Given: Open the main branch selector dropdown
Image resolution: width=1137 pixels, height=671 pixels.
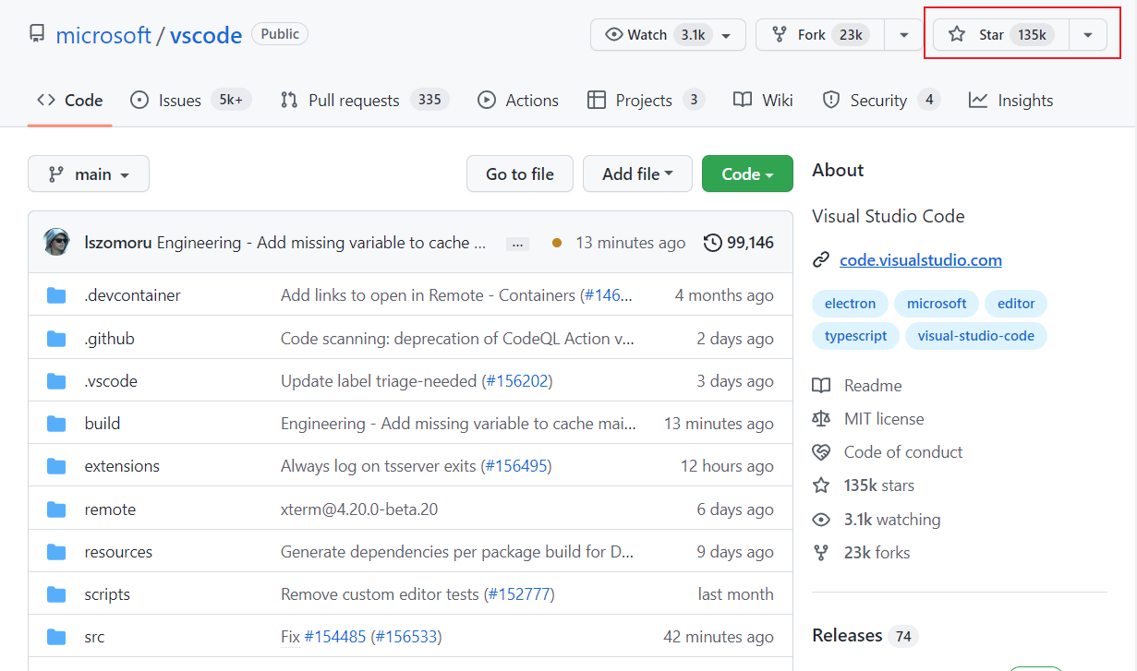Looking at the screenshot, I should coord(89,174).
